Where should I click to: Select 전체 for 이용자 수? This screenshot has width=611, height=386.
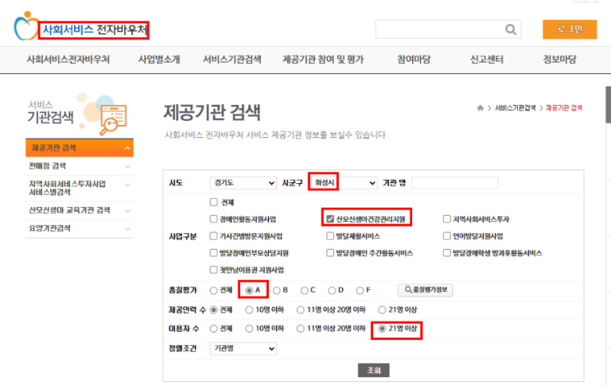pos(214,329)
